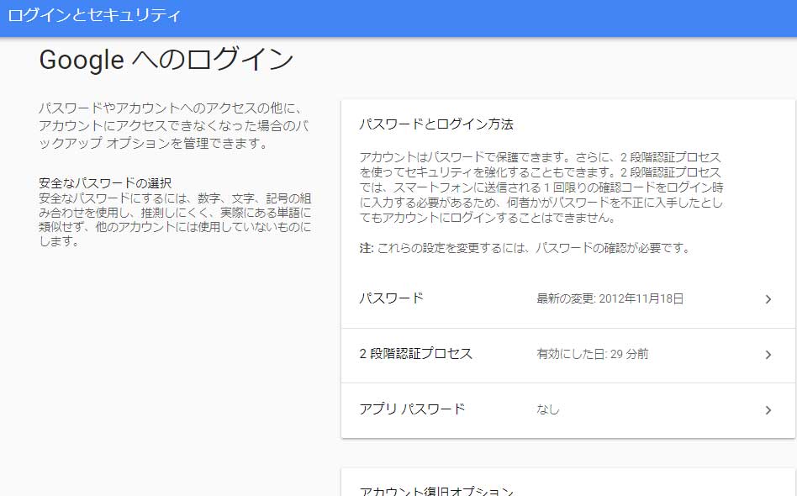
Task: Click the 安全なパスワードの選択 subheading
Action: 105,183
